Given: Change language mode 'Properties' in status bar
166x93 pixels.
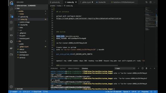Looking at the screenshot, I should click(x=145, y=92).
